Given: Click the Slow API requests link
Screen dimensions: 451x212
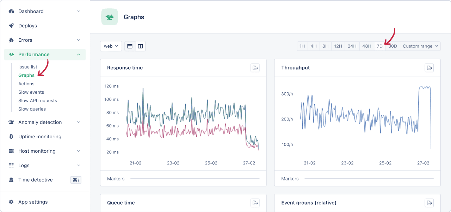Looking at the screenshot, I should click(x=37, y=100).
